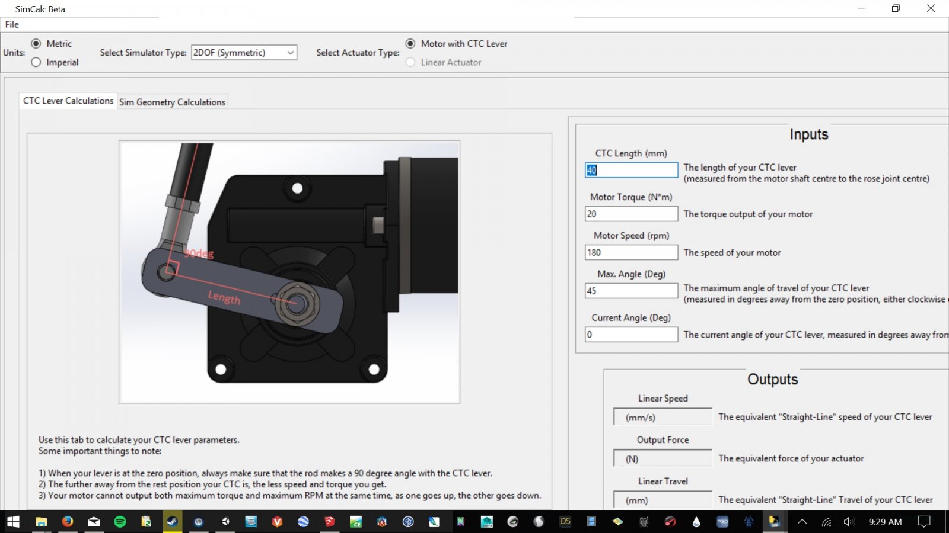Click the Motor Torque input field

point(631,214)
